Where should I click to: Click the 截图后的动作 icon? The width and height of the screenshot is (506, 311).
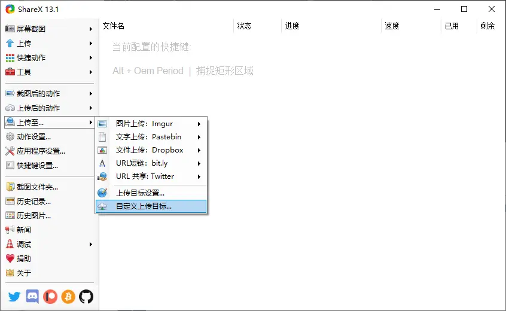click(10, 93)
